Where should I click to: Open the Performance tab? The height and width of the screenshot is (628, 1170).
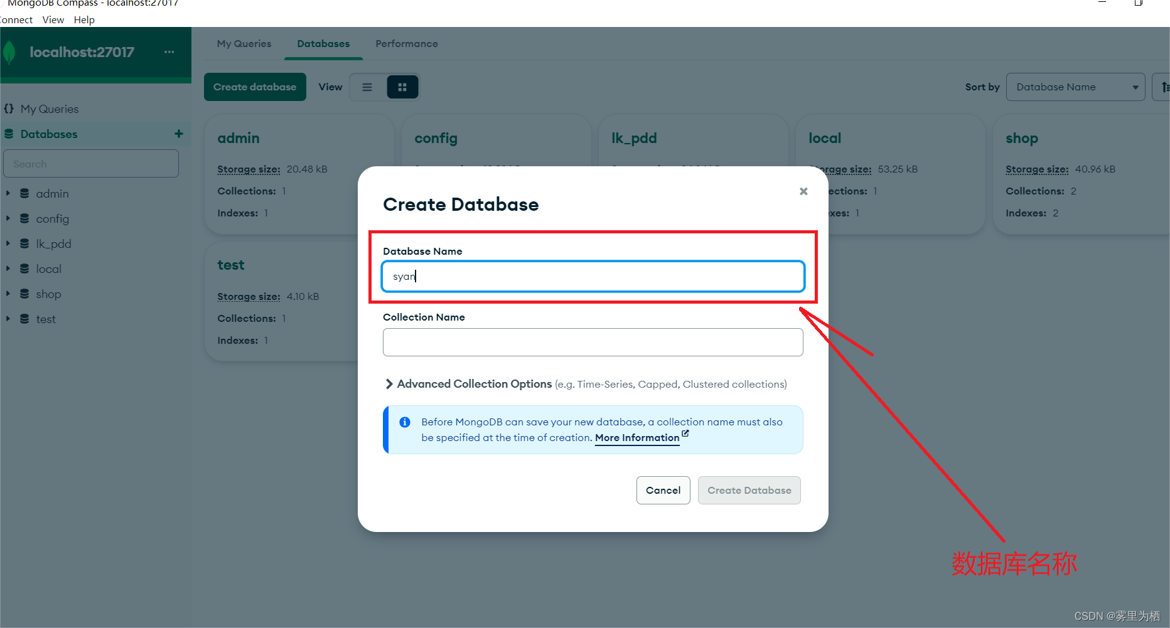[407, 44]
